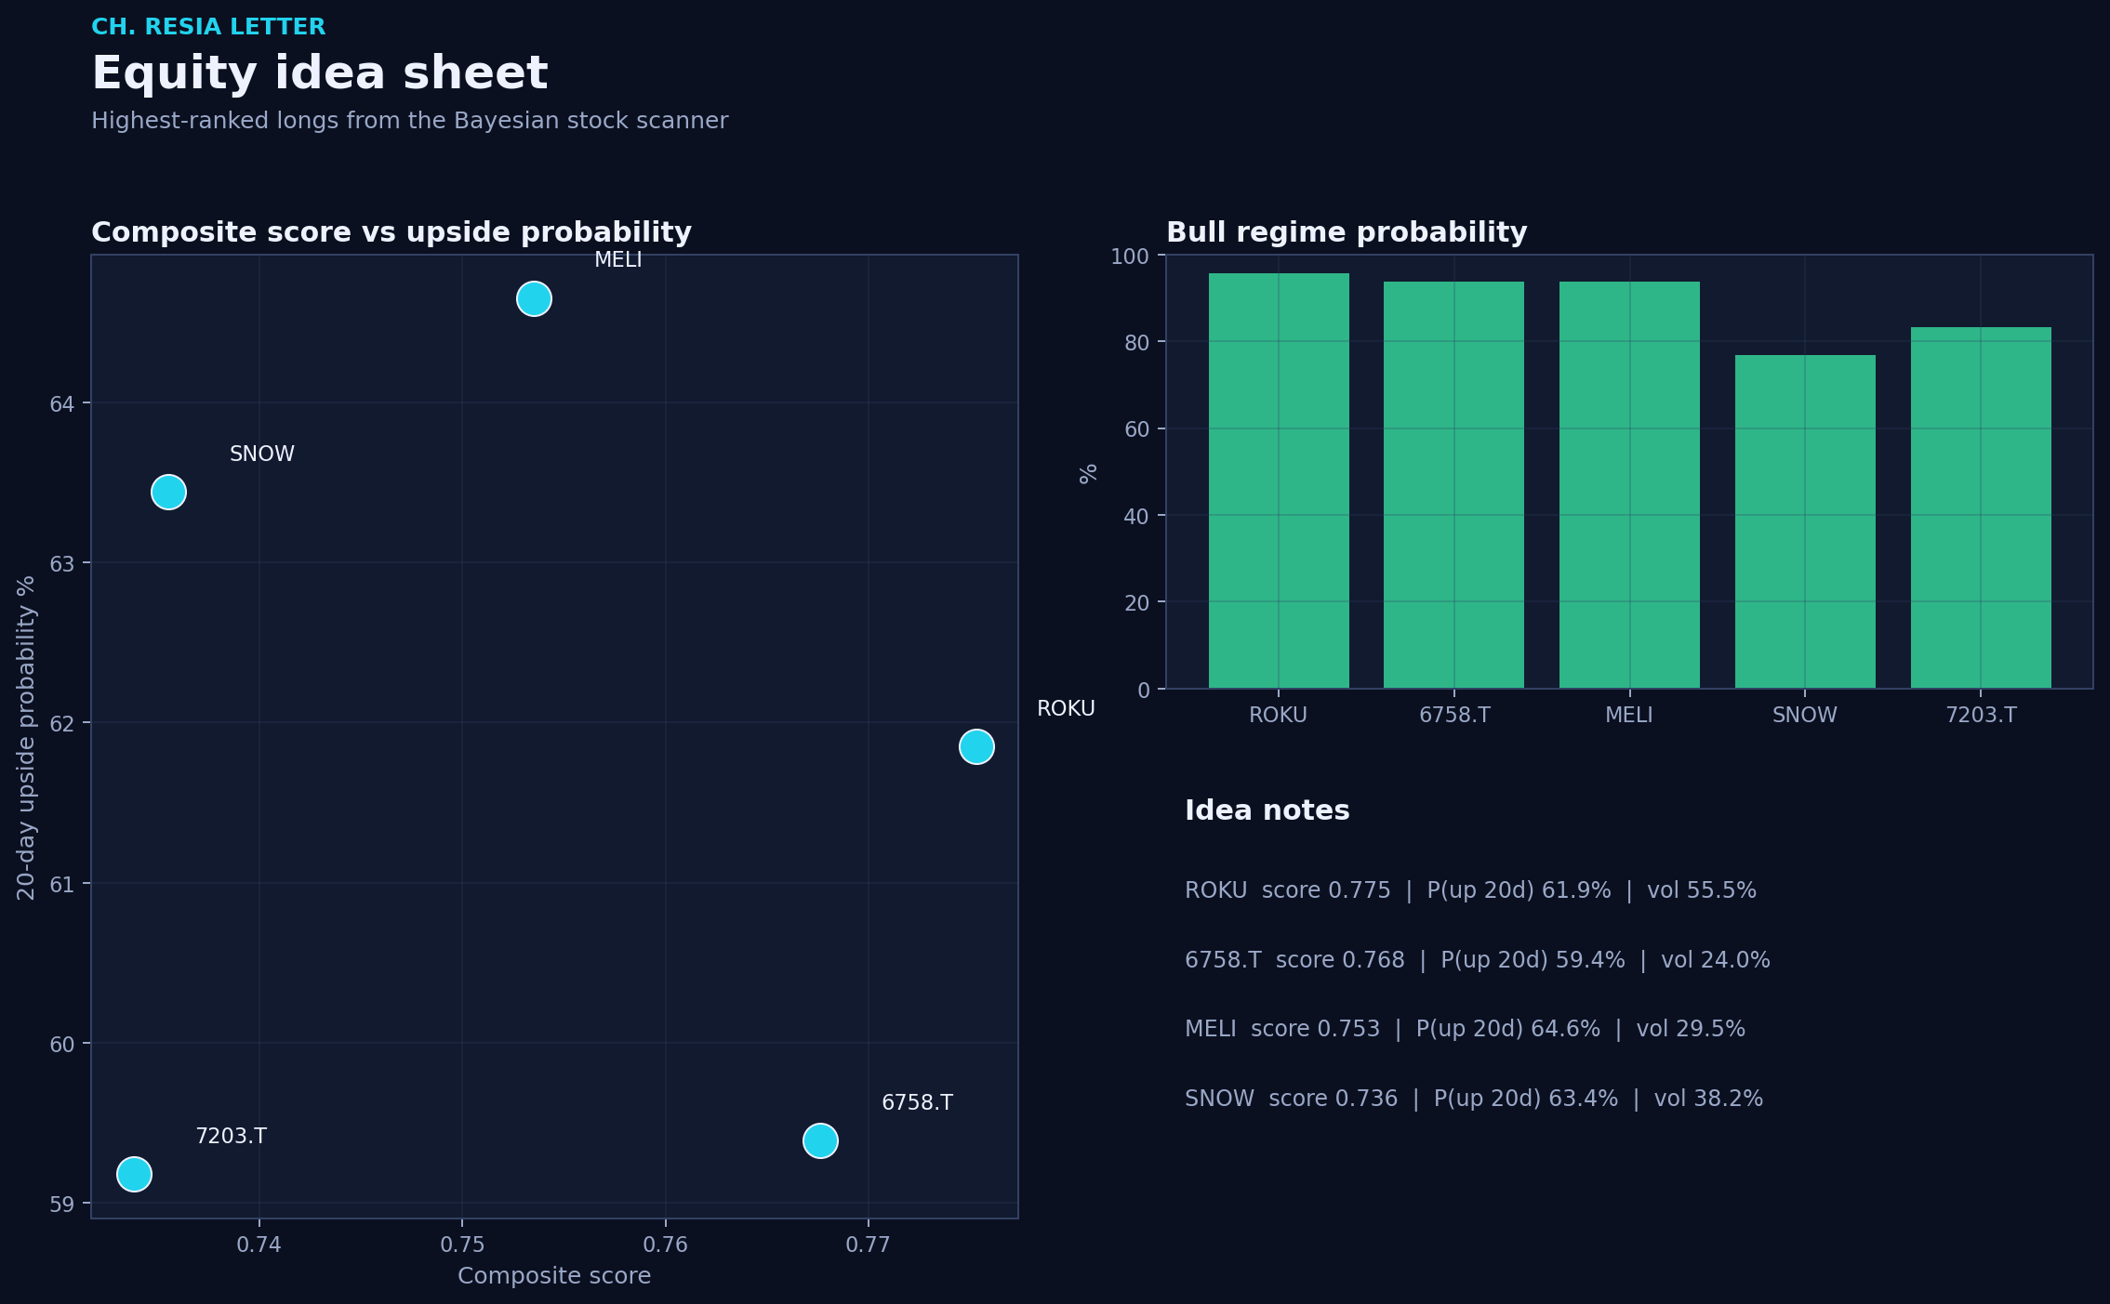2110x1304 pixels.
Task: Click the '59' y-axis tick on scatter
Action: 62,1205
